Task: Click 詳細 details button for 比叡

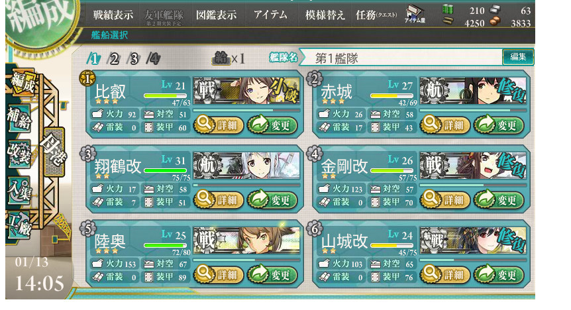Action: pyautogui.click(x=219, y=125)
